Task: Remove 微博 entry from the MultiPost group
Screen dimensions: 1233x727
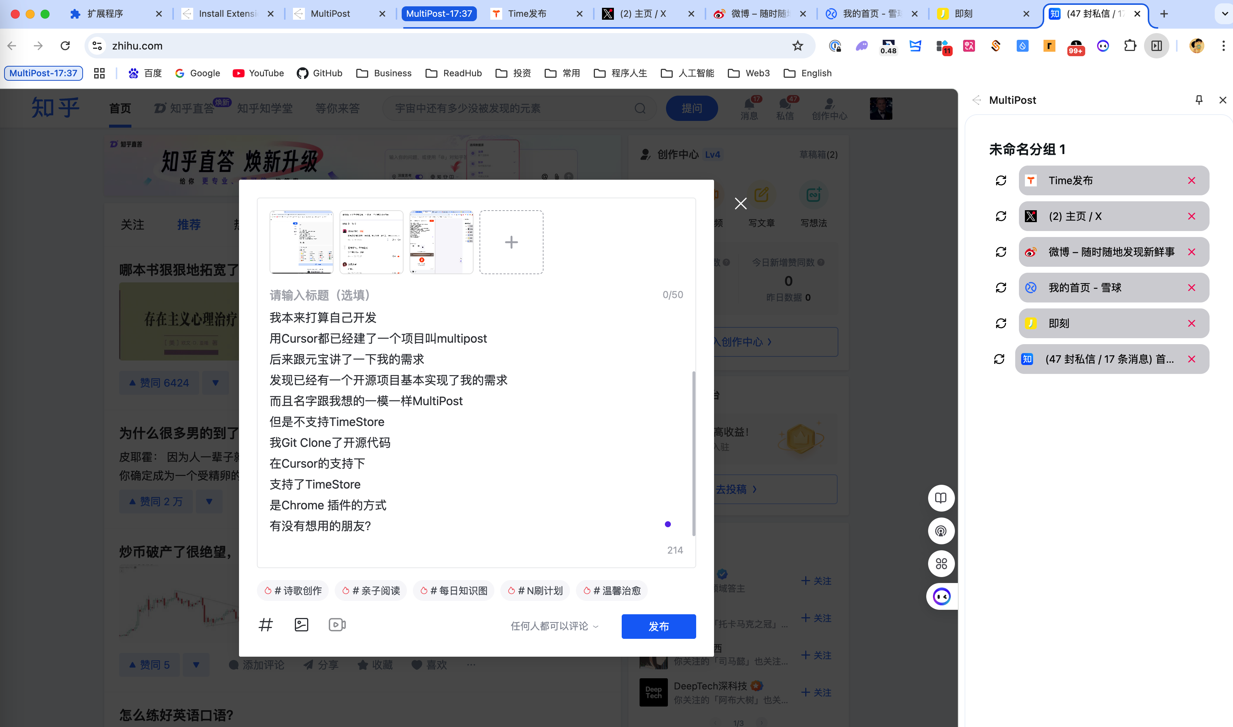Action: [1192, 252]
